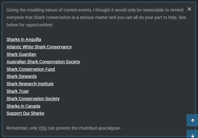Open the Shark Stewards link
Screen dimensions: 198x138
coord(21,76)
